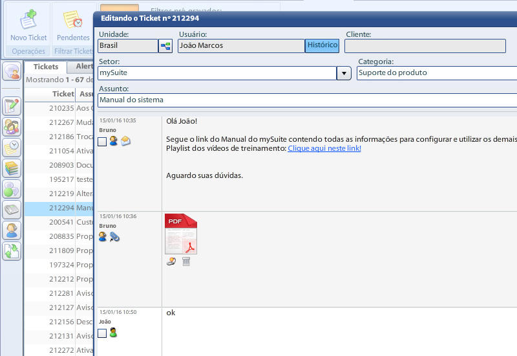The width and height of the screenshot is (517, 356).
Task: Open the chat sidebar icon with speech bubble
Action: click(12, 71)
